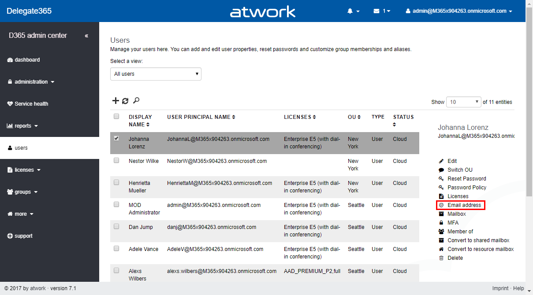
Task: Click DanJ's user principal name cell
Action: tap(212, 227)
